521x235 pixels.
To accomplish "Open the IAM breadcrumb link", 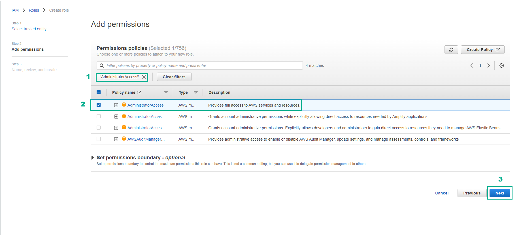I will point(15,10).
